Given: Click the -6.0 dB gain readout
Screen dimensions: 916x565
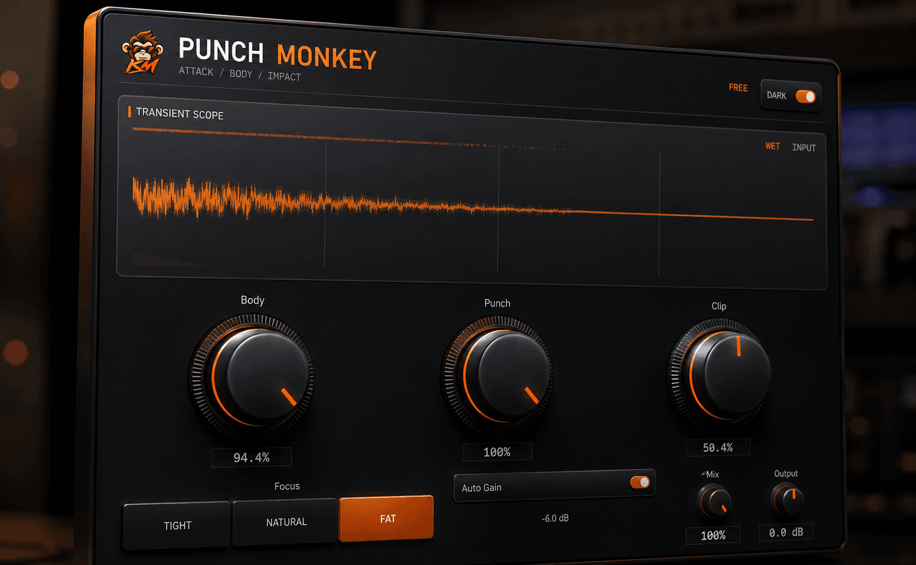Looking at the screenshot, I should 555,518.
